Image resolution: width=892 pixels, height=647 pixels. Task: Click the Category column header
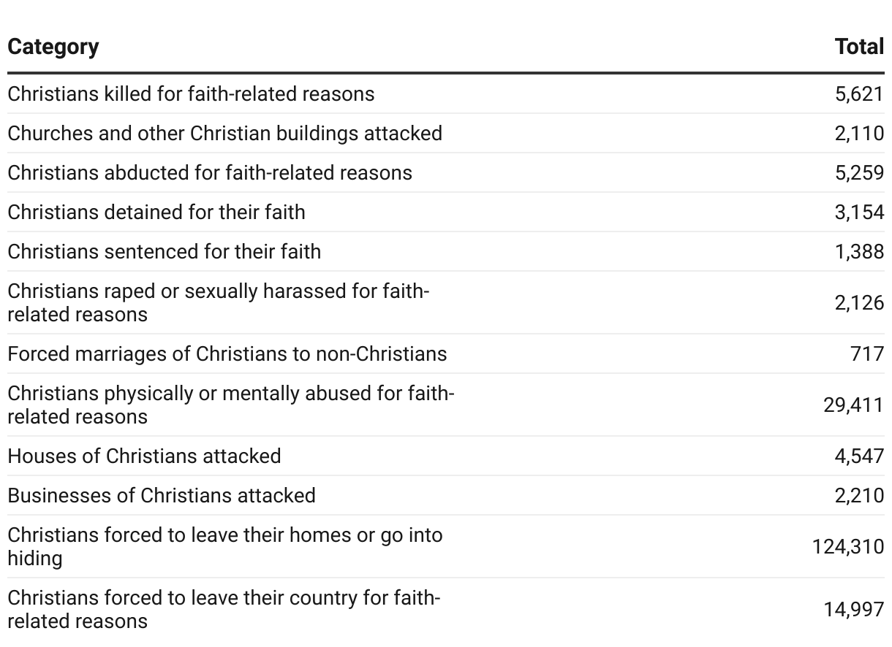[x=53, y=47]
